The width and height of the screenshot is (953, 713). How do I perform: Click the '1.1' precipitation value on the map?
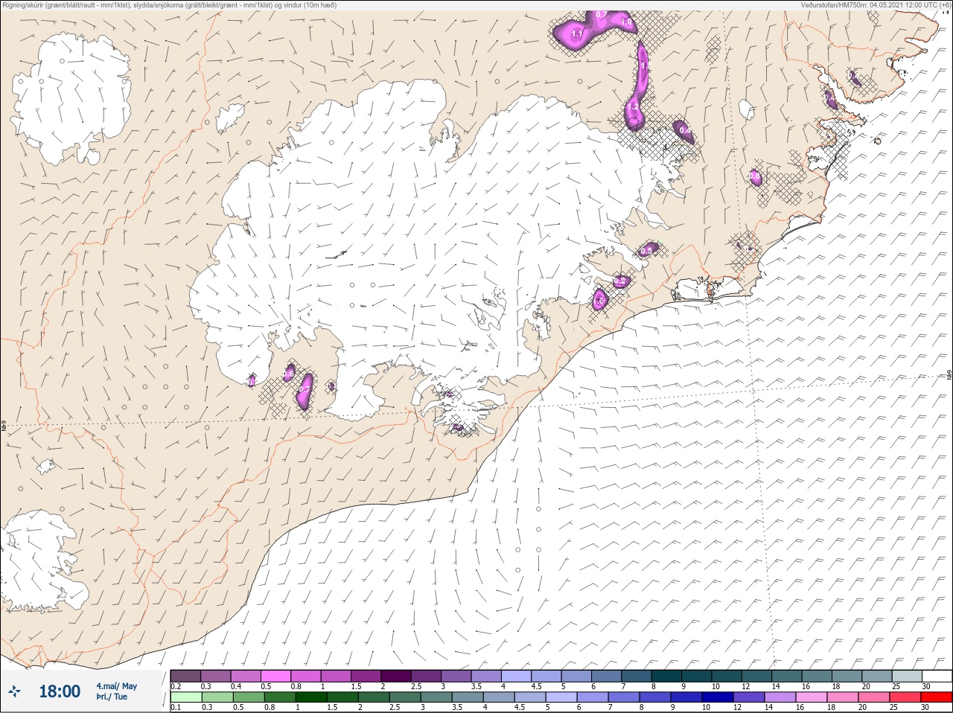coord(576,34)
